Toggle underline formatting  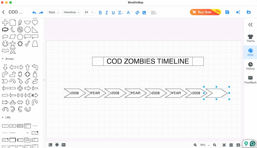pyautogui.click(x=113, y=13)
